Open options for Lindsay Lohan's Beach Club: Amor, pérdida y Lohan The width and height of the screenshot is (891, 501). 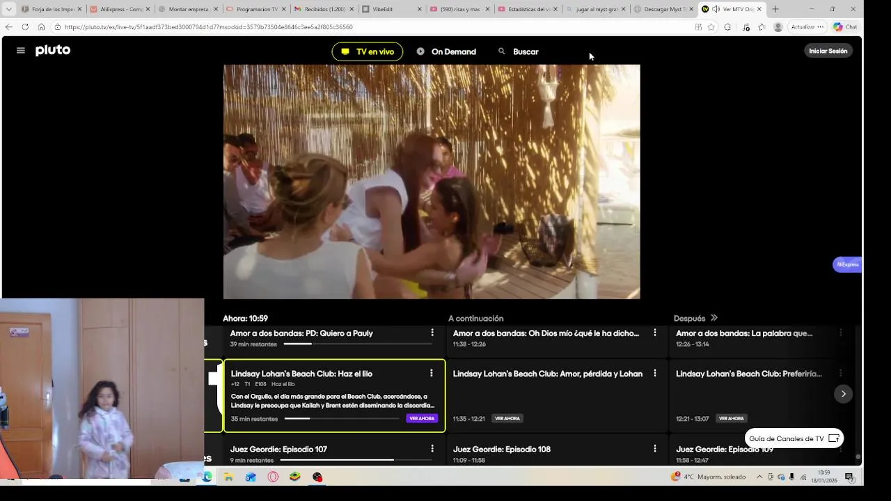pos(655,373)
